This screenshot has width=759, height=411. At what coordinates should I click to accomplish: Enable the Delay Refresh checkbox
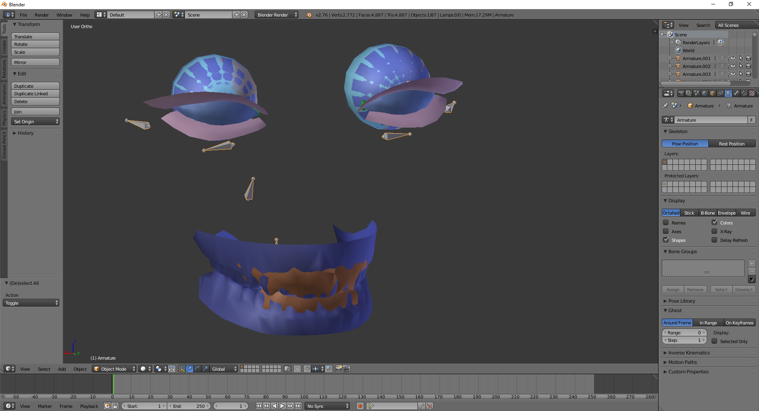pyautogui.click(x=714, y=240)
